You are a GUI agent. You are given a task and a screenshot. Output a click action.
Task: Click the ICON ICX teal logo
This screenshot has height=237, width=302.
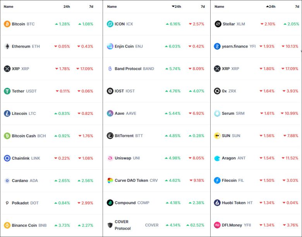110,24
